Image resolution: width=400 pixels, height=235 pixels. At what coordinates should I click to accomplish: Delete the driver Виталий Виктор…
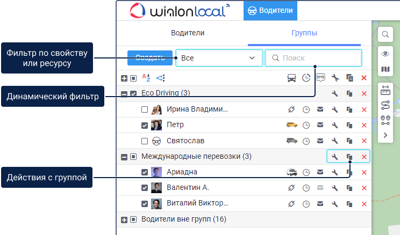(x=364, y=204)
